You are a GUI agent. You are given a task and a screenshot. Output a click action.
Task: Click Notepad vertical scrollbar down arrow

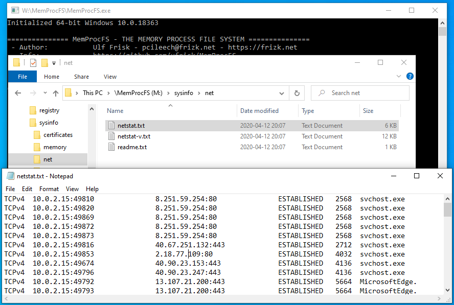coord(448,290)
